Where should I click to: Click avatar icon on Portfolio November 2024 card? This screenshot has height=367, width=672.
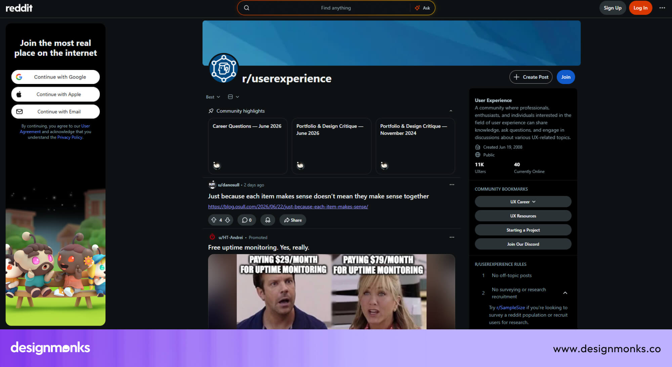click(384, 165)
